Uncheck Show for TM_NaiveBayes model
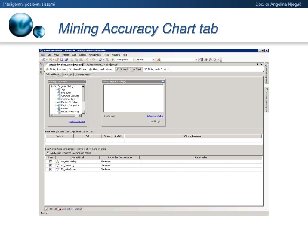This screenshot has height=231, width=308. click(51, 169)
